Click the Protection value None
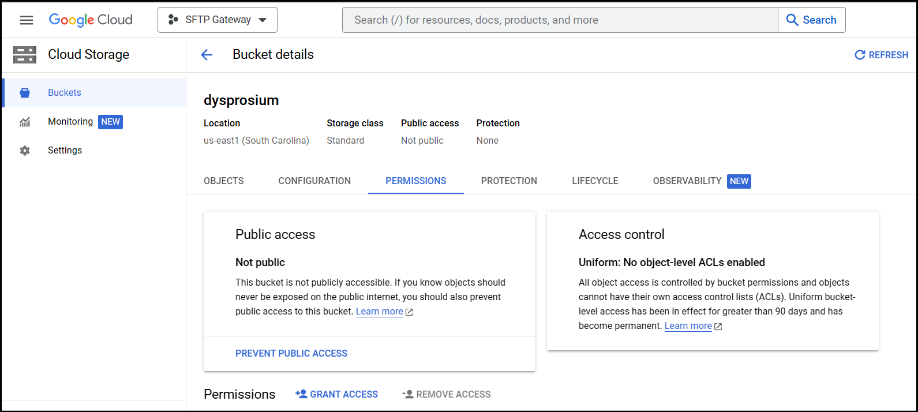918x412 pixels. 488,140
